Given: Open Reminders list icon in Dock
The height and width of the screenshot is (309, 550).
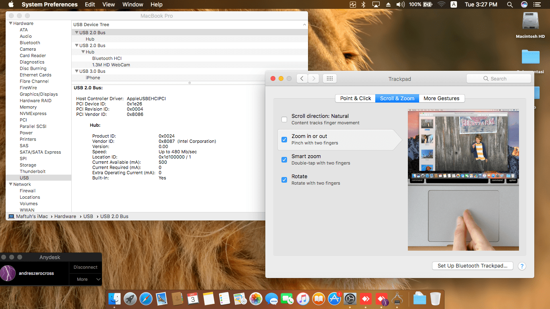Looking at the screenshot, I should pos(224,299).
